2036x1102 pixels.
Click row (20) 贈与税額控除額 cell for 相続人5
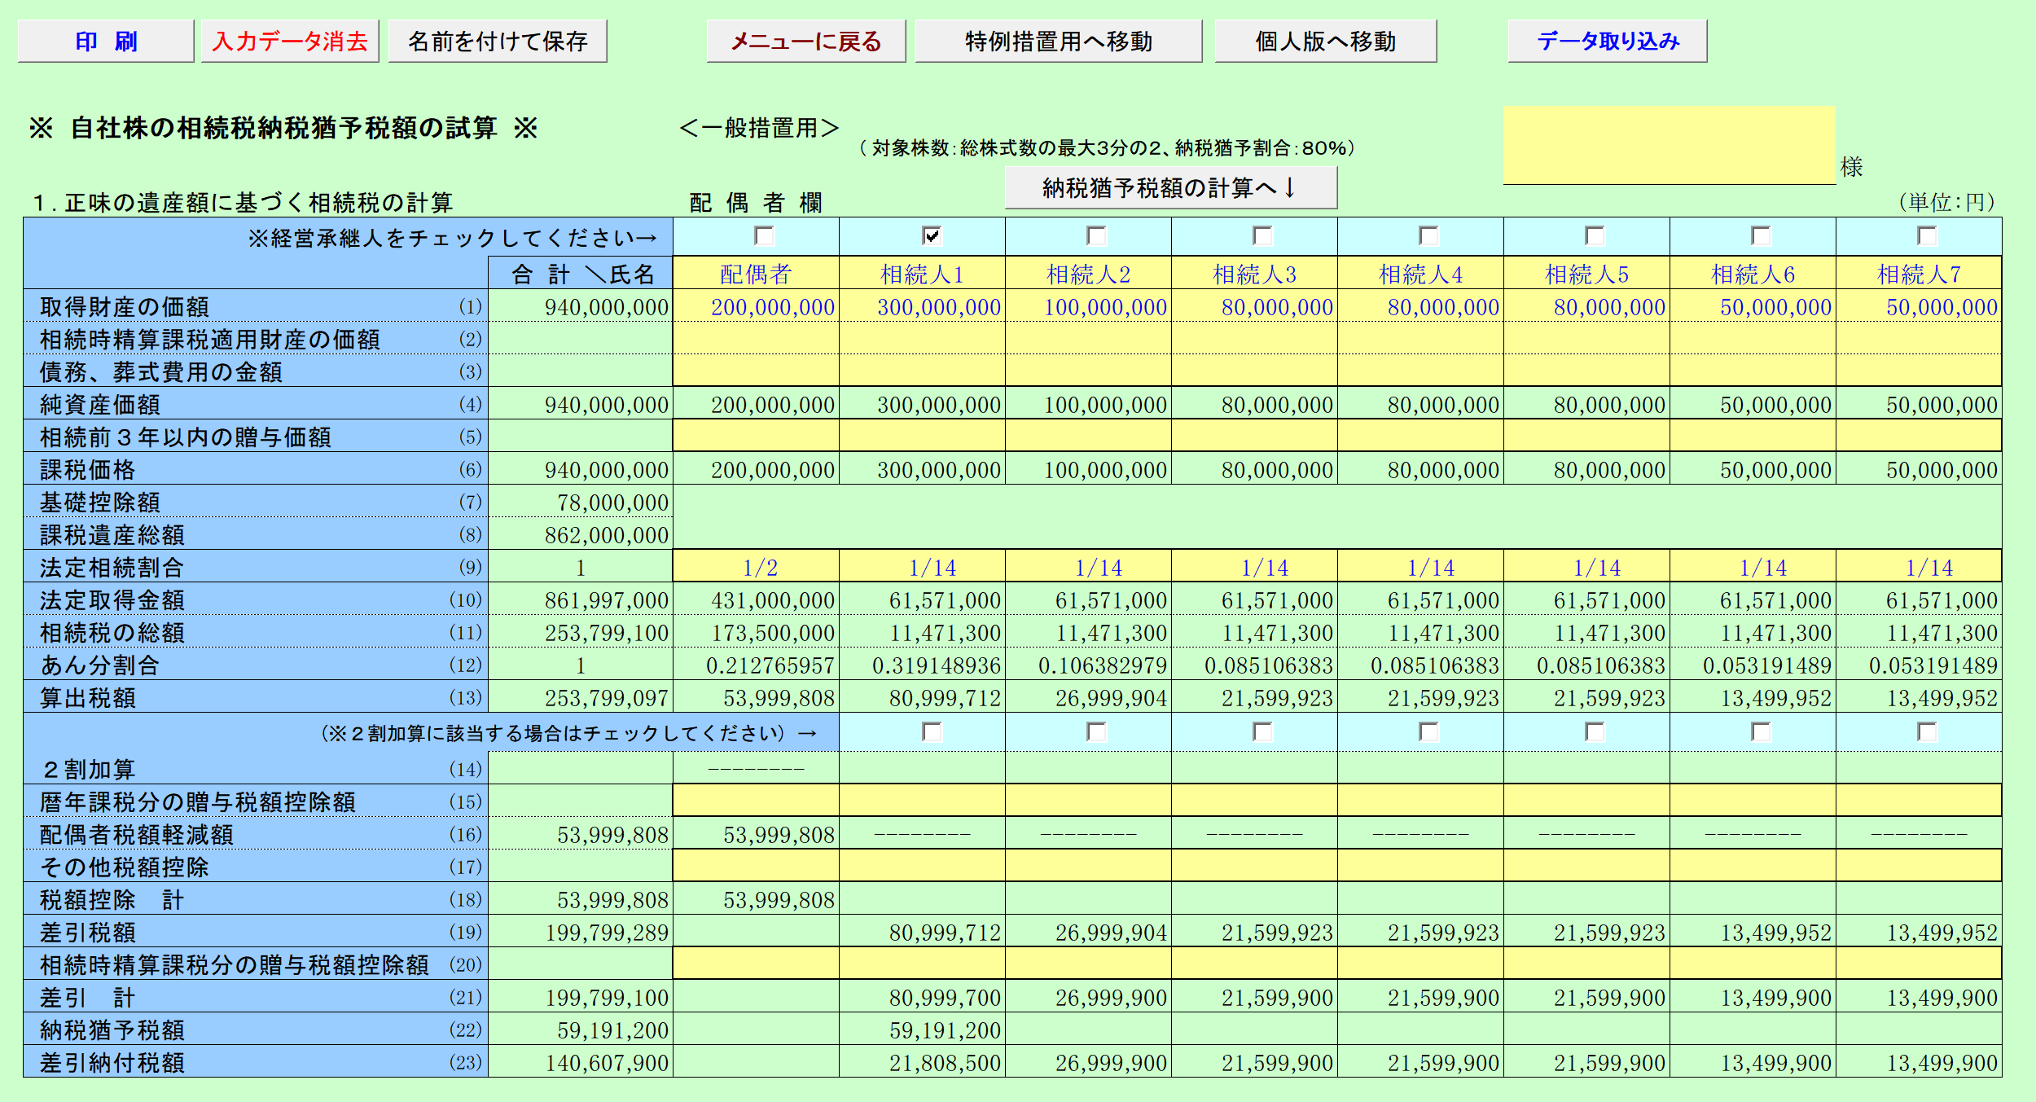click(1586, 964)
